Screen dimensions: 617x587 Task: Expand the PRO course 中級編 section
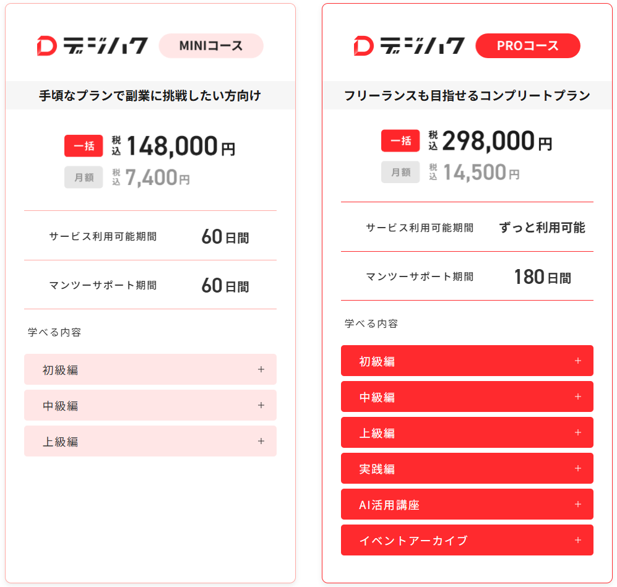coord(467,396)
